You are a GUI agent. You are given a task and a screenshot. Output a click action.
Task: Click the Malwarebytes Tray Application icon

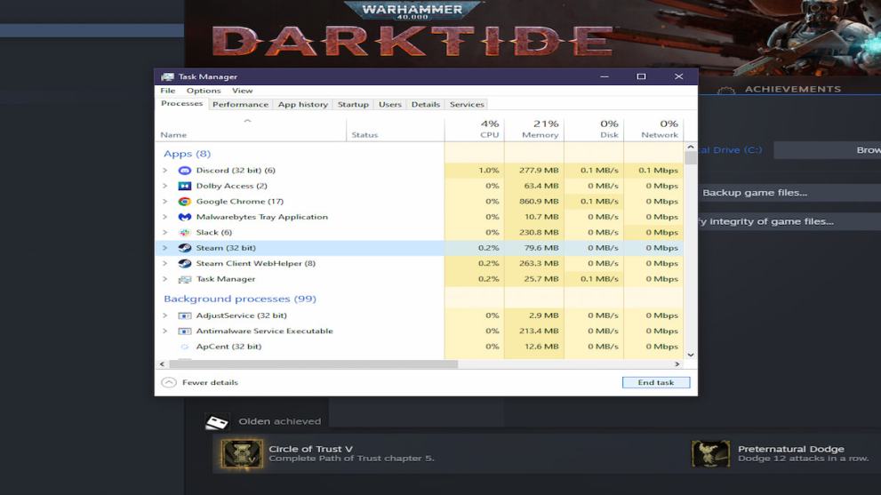(184, 217)
